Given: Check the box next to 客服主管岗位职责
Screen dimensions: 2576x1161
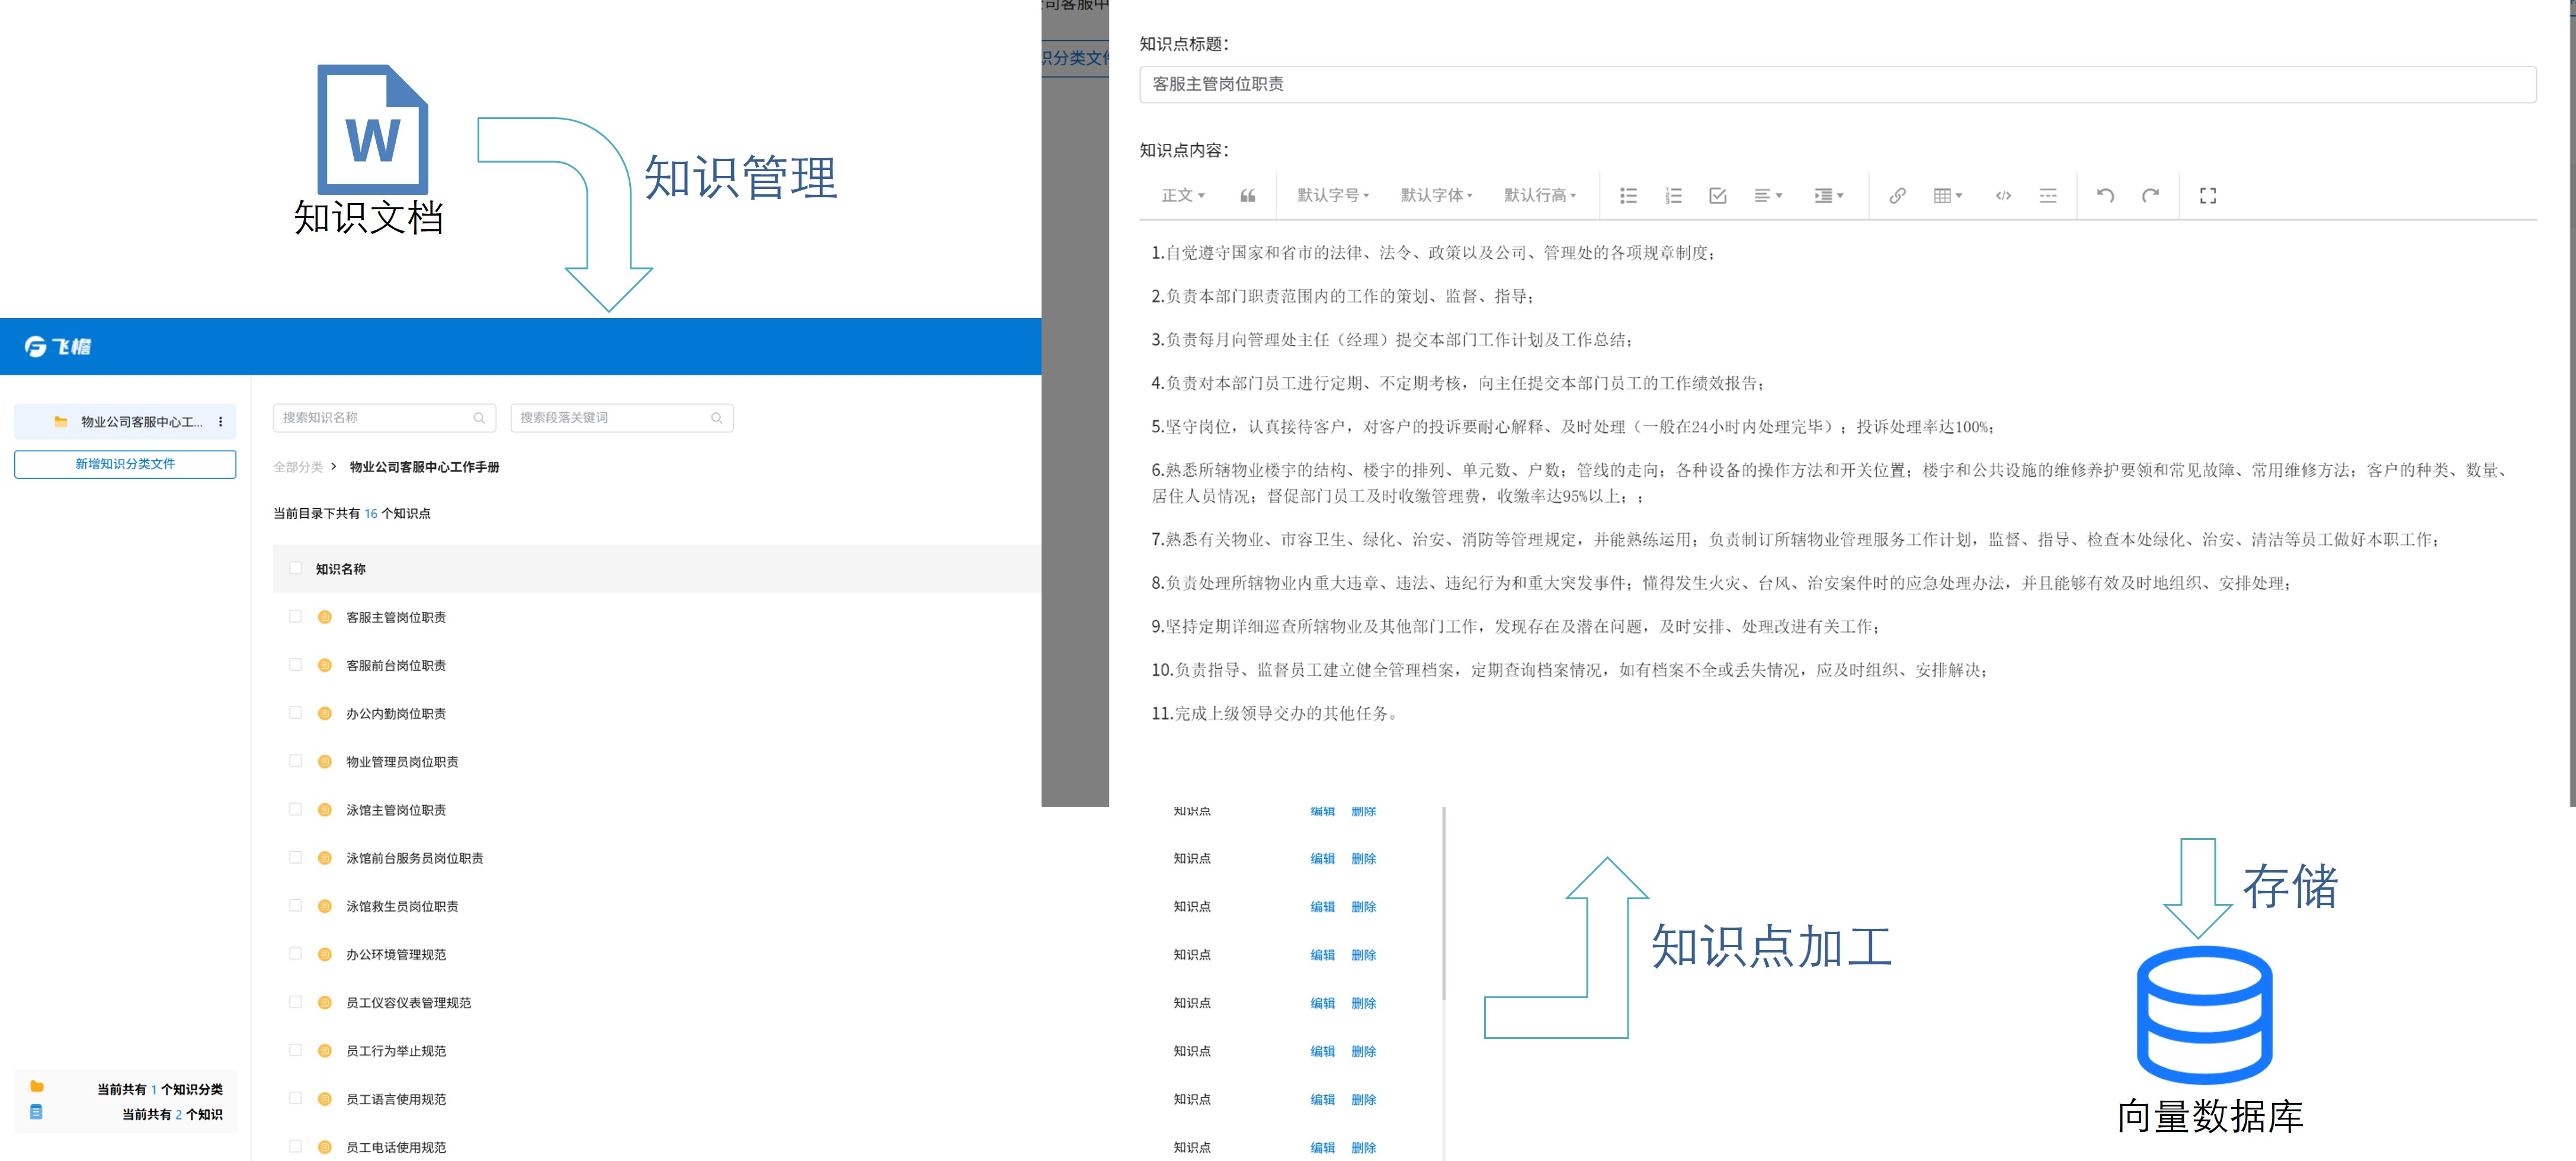Looking at the screenshot, I should click(x=295, y=616).
